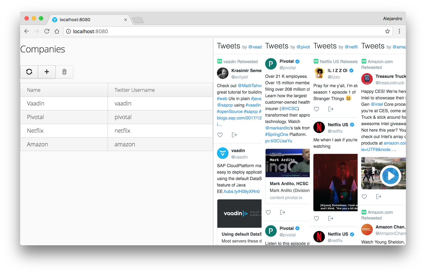Viewport: 426px width, 274px height.
Task: Open the Chrome three-dot menu
Action: coord(399,31)
